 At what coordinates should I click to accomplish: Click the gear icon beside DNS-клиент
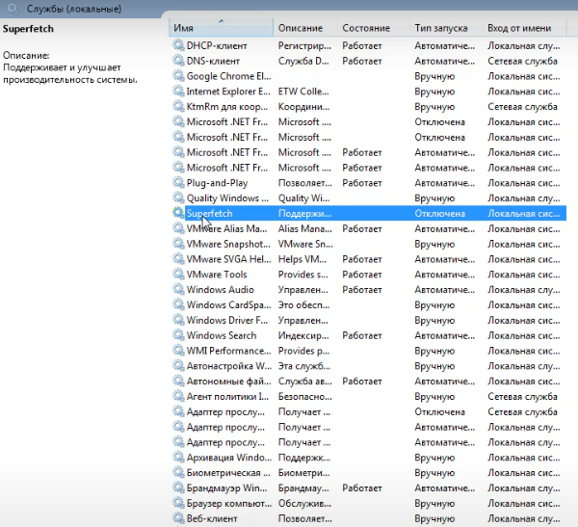(x=178, y=61)
